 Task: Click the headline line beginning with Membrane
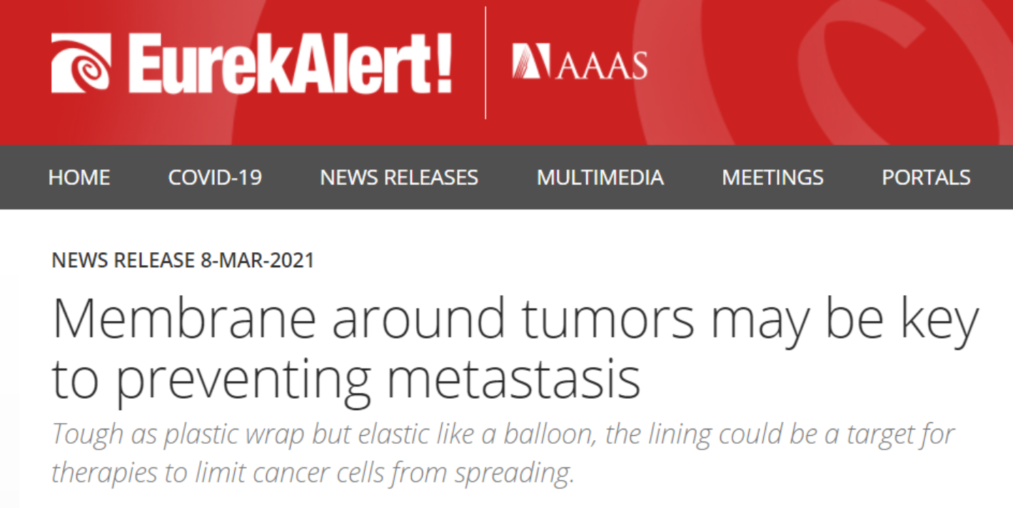(515, 322)
